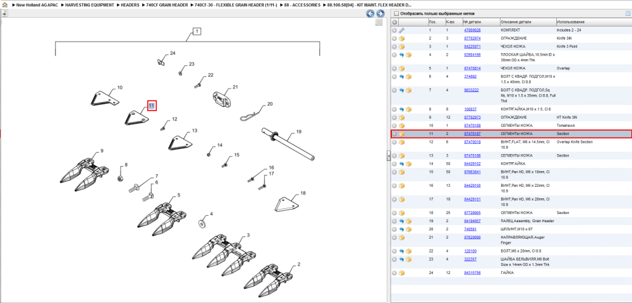Viewport: 632px width, 303px height.
Task: Click the blue arrow icon for part 374892
Action: (402, 76)
